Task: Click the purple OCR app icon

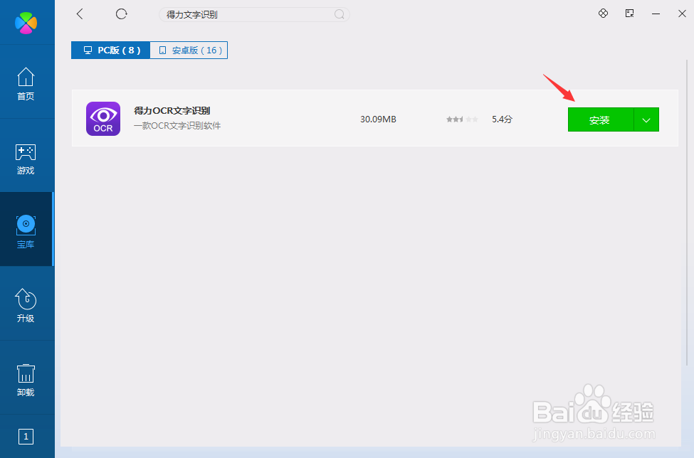Action: 103,119
